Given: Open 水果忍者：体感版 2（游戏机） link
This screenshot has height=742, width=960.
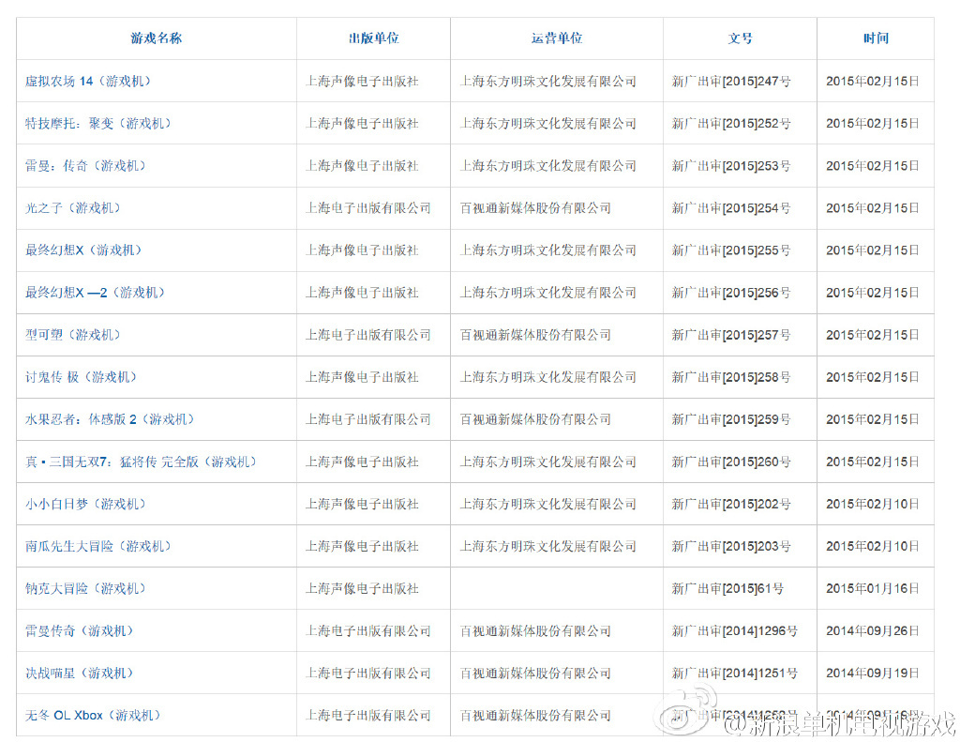Looking at the screenshot, I should coord(110,419).
